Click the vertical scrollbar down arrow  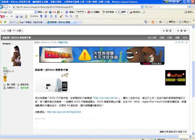pos(193,134)
